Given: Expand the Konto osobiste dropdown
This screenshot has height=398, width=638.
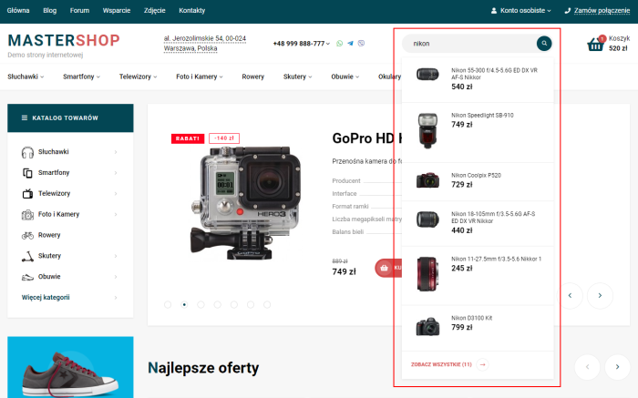Looking at the screenshot, I should [549, 11].
